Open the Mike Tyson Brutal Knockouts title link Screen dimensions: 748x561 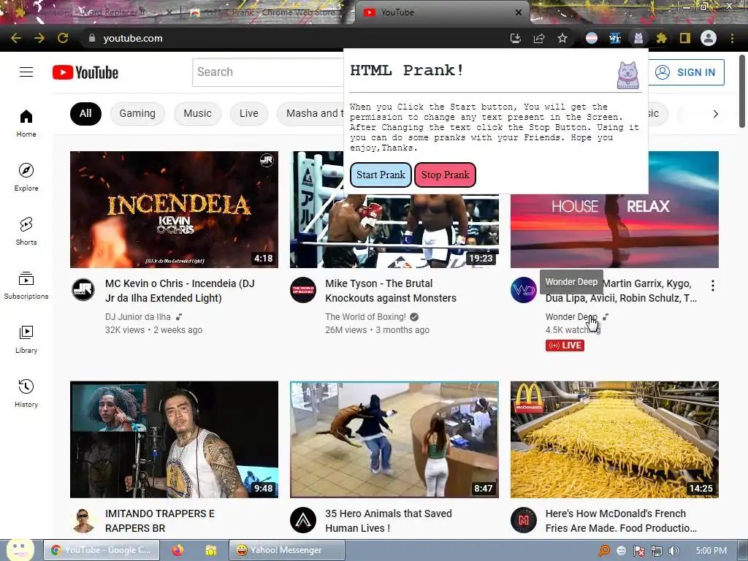tap(391, 291)
